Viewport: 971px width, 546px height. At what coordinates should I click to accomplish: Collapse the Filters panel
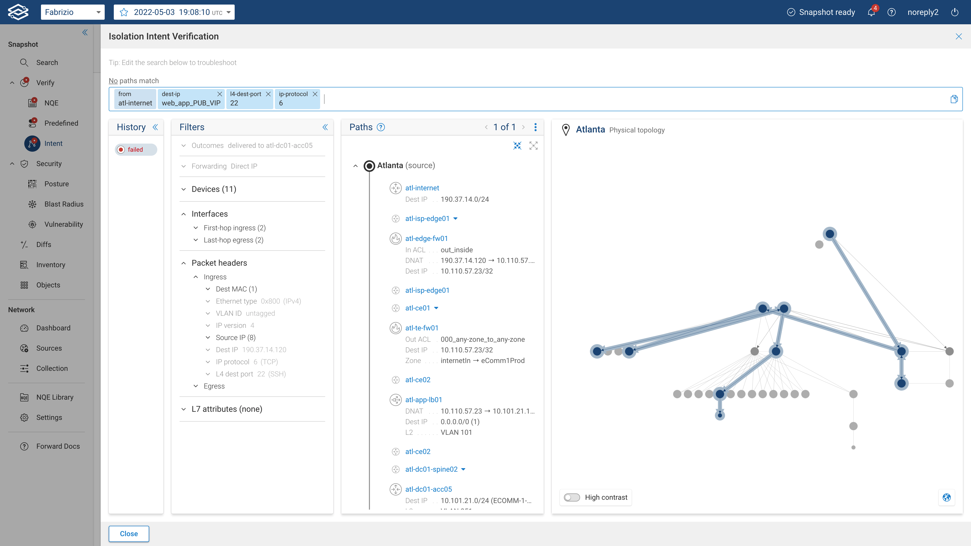pos(325,127)
